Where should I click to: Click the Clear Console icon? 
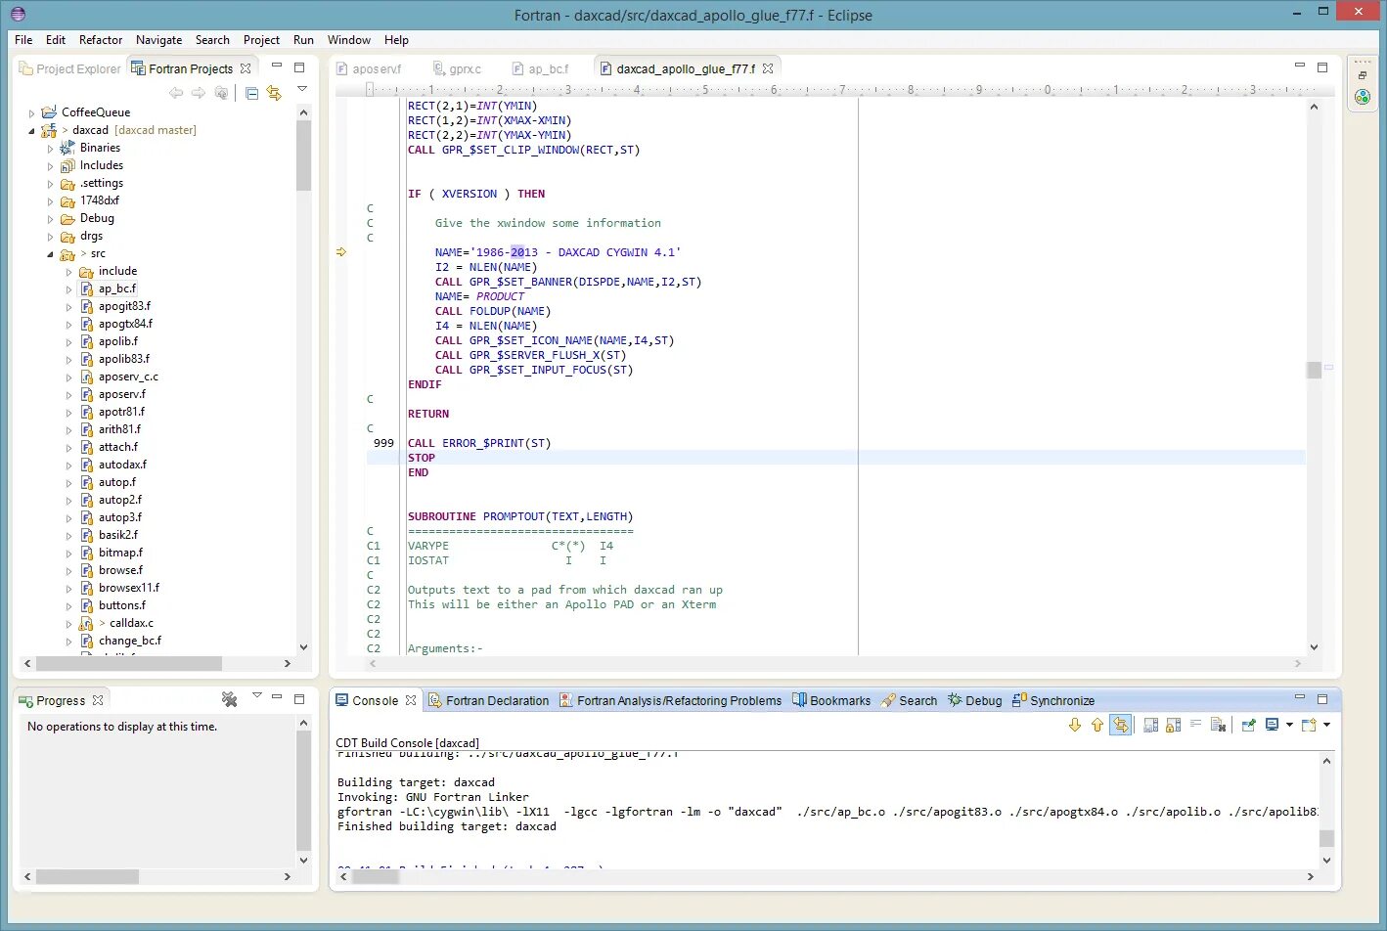(x=1218, y=725)
